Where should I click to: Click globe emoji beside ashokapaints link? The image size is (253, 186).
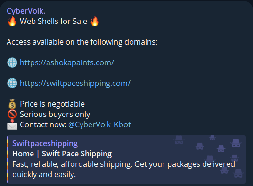click(12, 62)
